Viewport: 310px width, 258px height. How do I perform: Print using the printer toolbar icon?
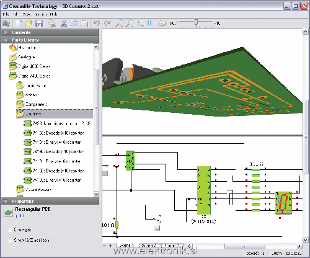tap(51, 24)
